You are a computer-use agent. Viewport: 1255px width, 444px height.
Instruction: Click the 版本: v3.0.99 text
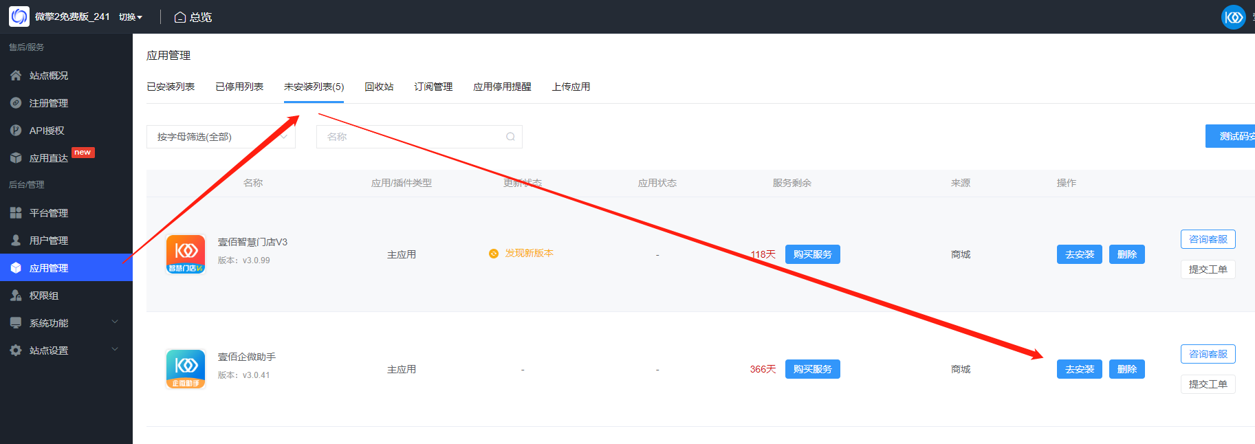coord(244,260)
